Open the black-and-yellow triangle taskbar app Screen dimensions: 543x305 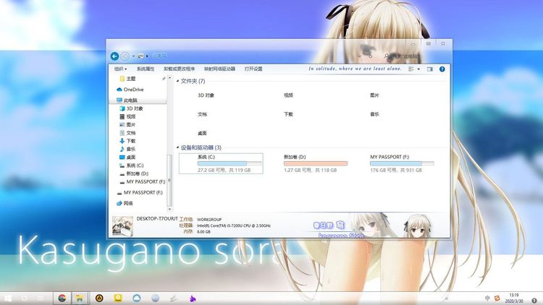click(x=99, y=298)
